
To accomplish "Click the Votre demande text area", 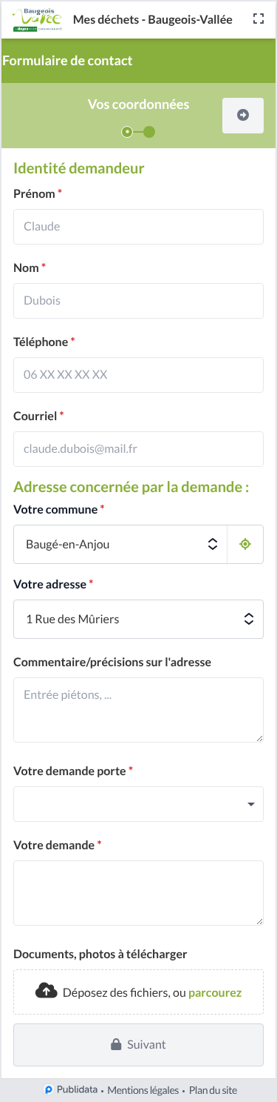I will click(138, 893).
